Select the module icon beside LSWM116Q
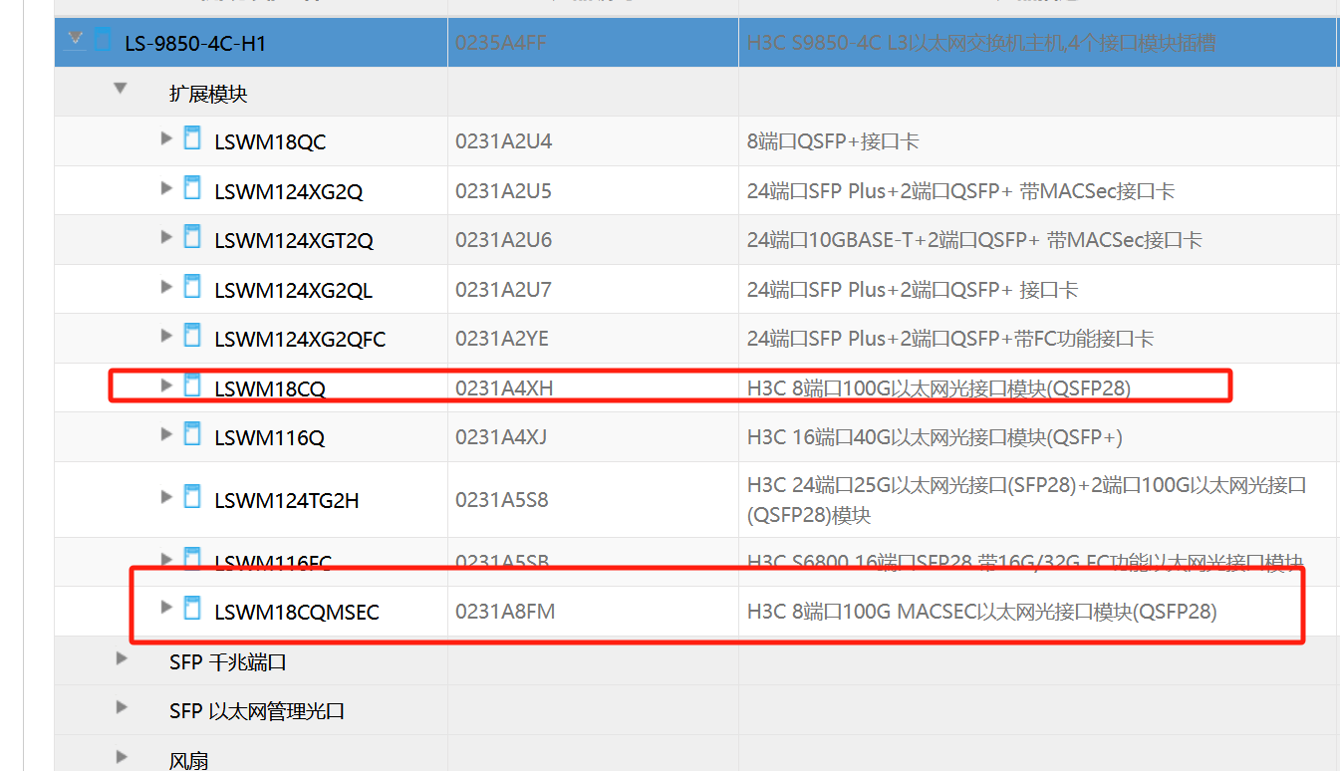 192,435
